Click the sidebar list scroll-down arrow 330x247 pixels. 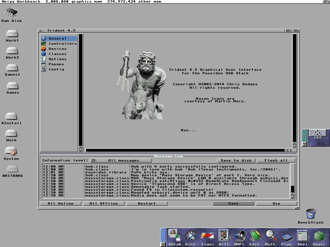tap(81, 151)
